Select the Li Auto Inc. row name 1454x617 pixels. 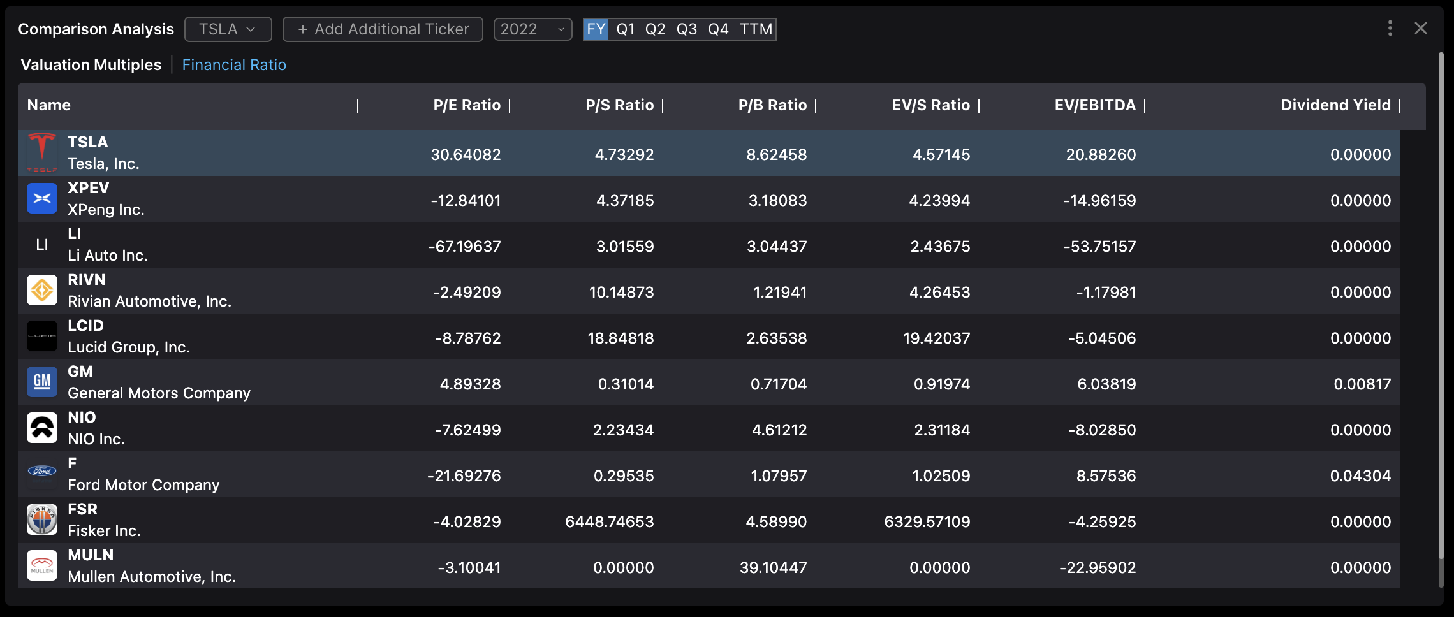click(108, 256)
